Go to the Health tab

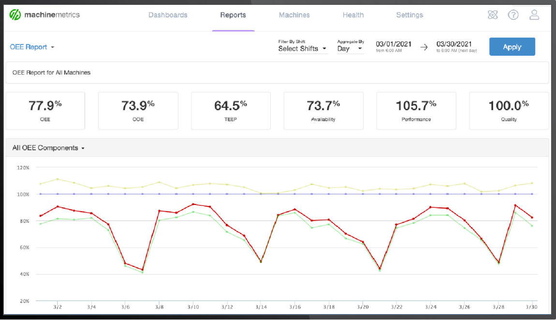pos(353,15)
